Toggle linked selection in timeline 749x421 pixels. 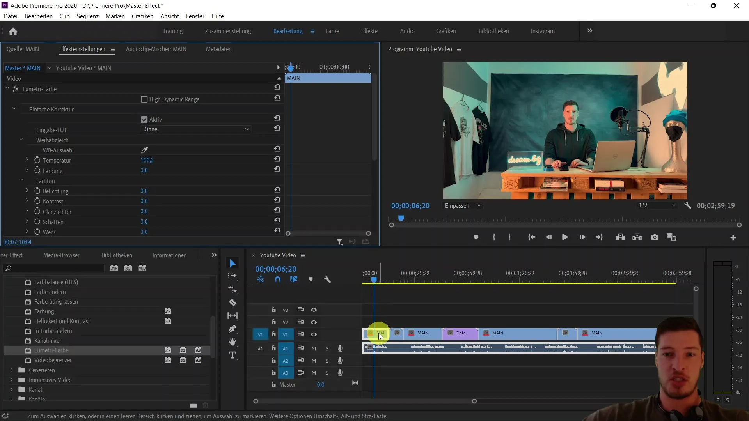[294, 279]
